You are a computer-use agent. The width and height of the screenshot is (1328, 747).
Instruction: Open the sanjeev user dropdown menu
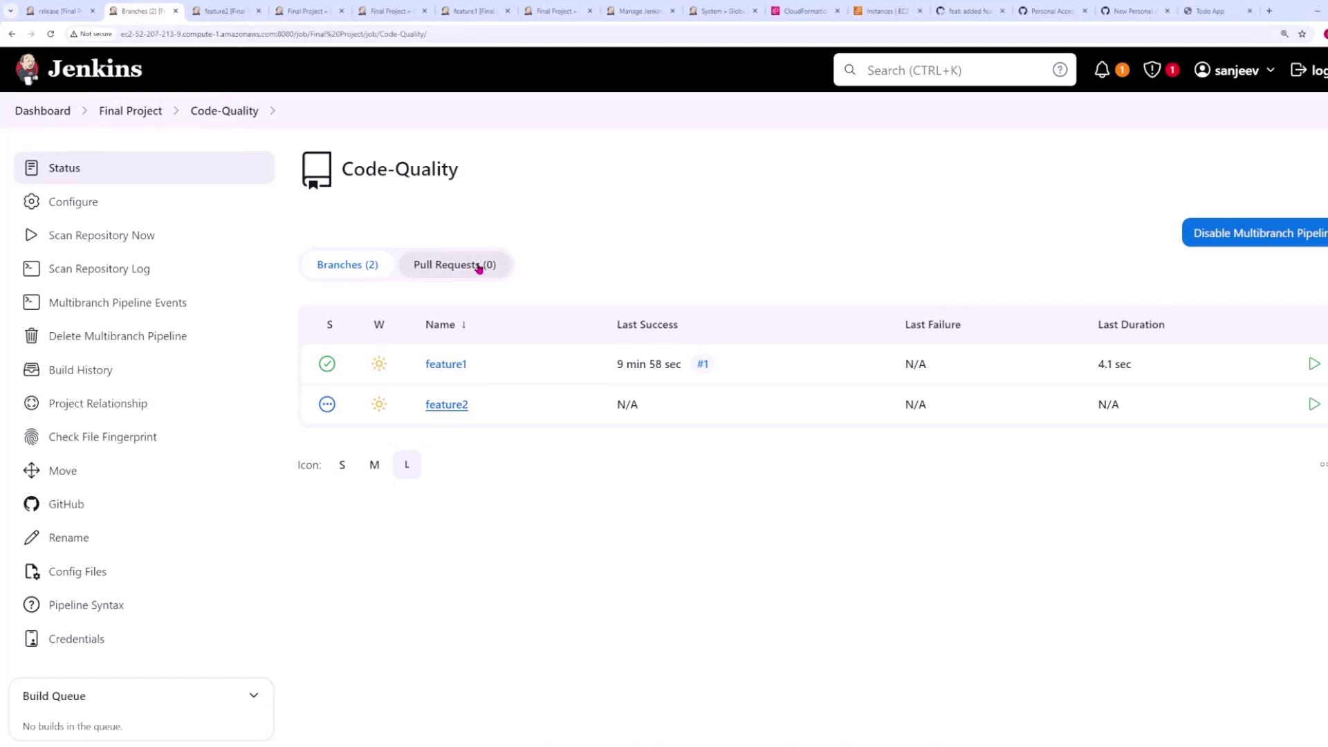click(1270, 70)
